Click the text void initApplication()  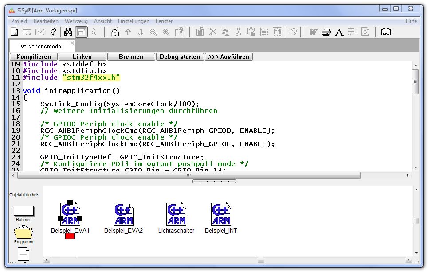pos(71,91)
